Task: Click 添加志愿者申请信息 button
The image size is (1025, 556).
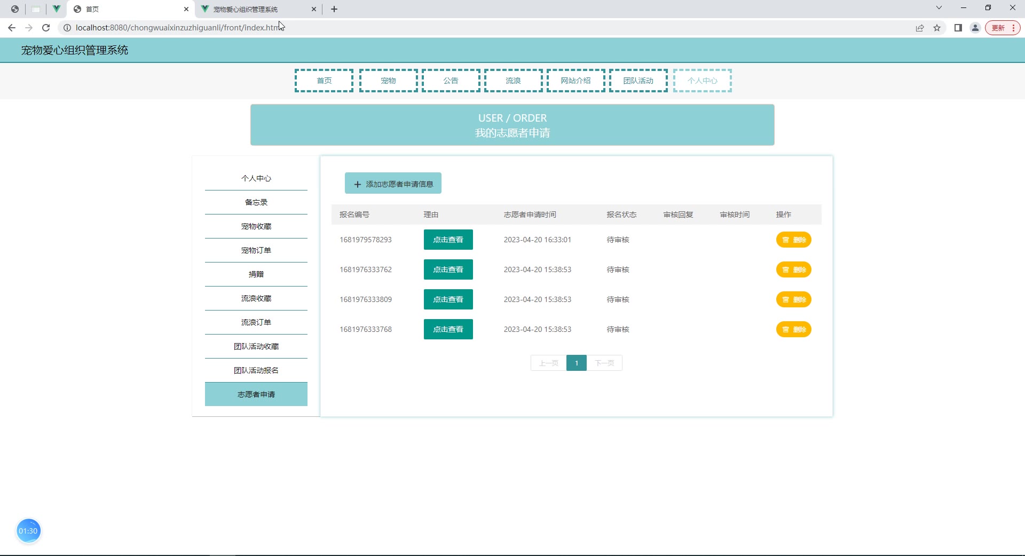Action: click(x=393, y=184)
